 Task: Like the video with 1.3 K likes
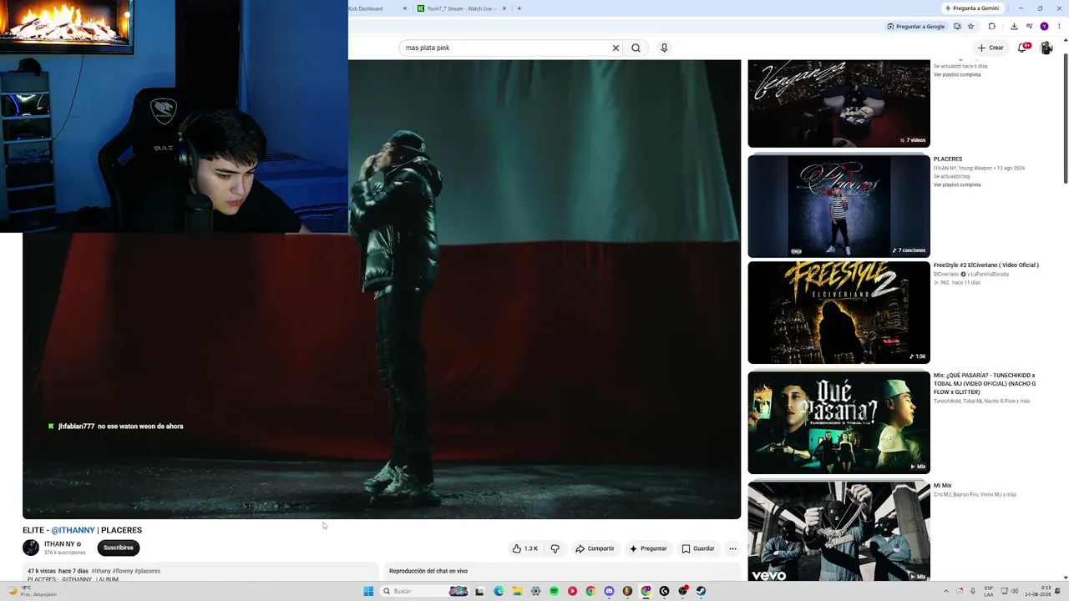pos(525,548)
